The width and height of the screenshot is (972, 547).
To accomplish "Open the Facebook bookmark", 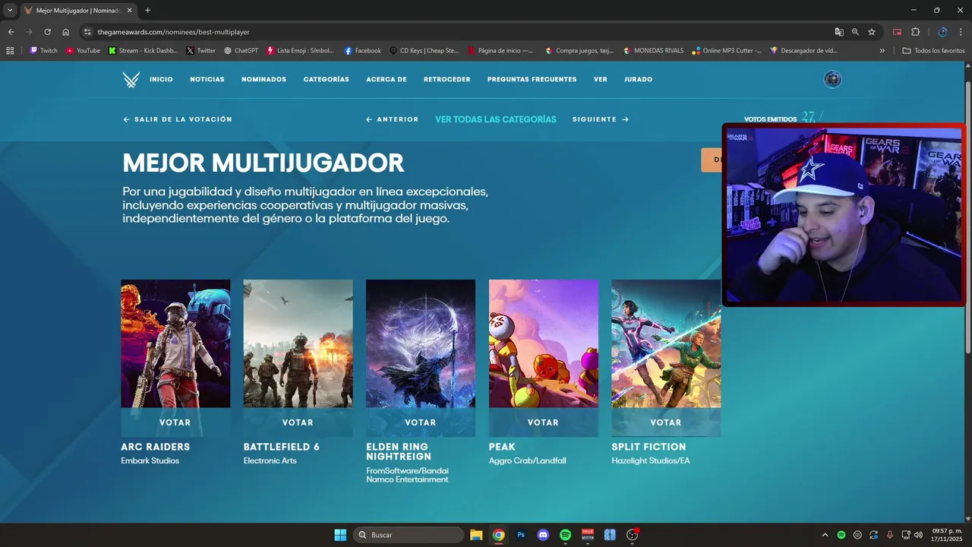I will pyautogui.click(x=362, y=51).
